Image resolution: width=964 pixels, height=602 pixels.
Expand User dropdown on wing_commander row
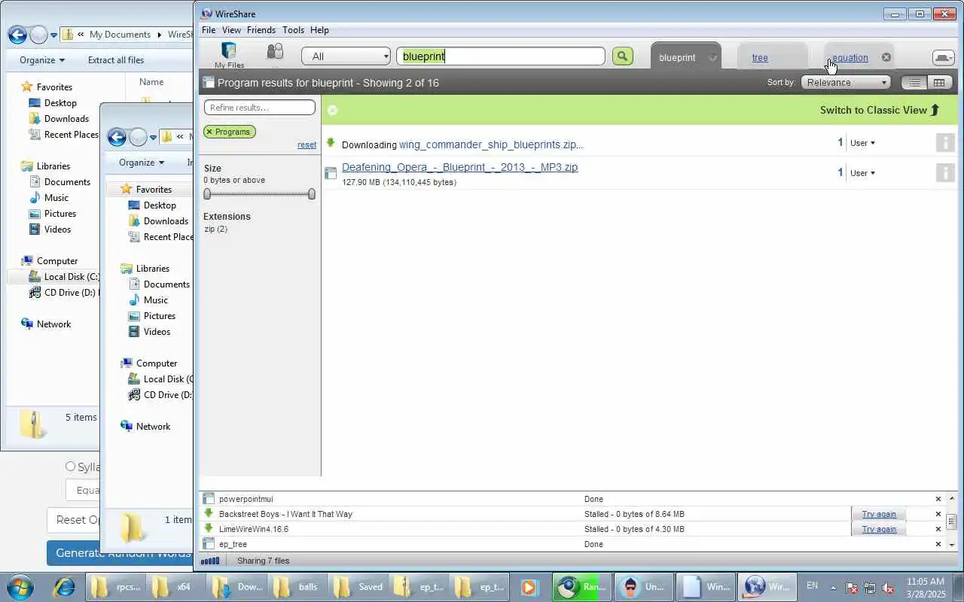862,143
